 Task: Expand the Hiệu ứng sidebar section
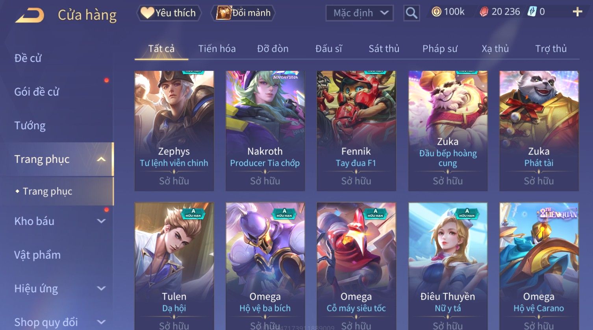click(x=101, y=288)
